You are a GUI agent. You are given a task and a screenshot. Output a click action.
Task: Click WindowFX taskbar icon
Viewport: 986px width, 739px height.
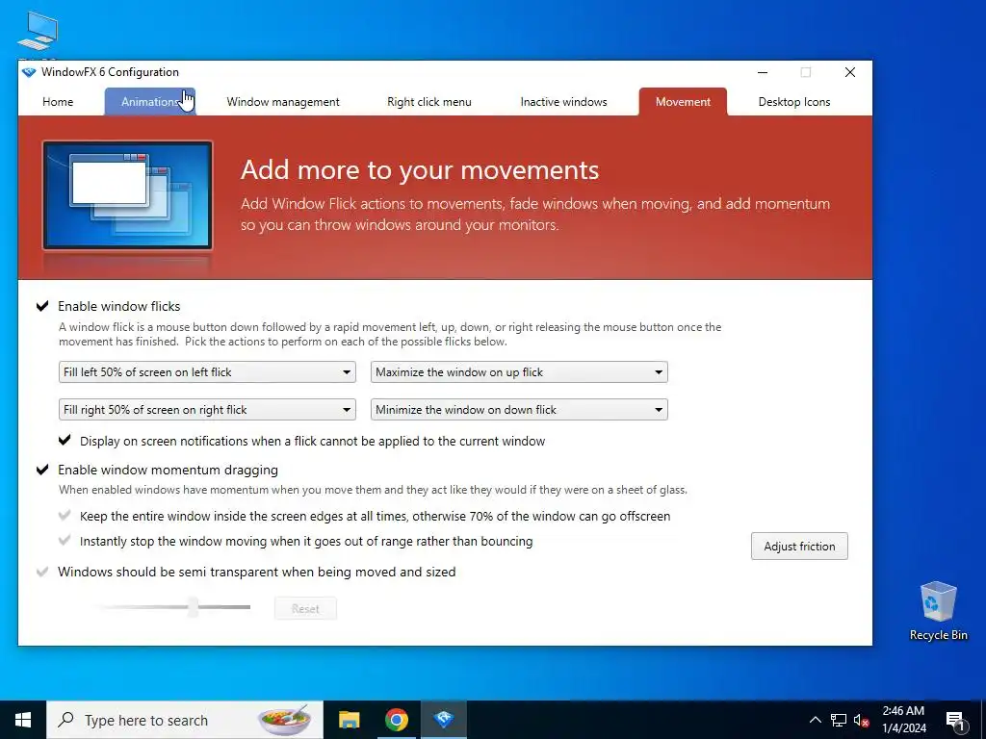click(444, 720)
